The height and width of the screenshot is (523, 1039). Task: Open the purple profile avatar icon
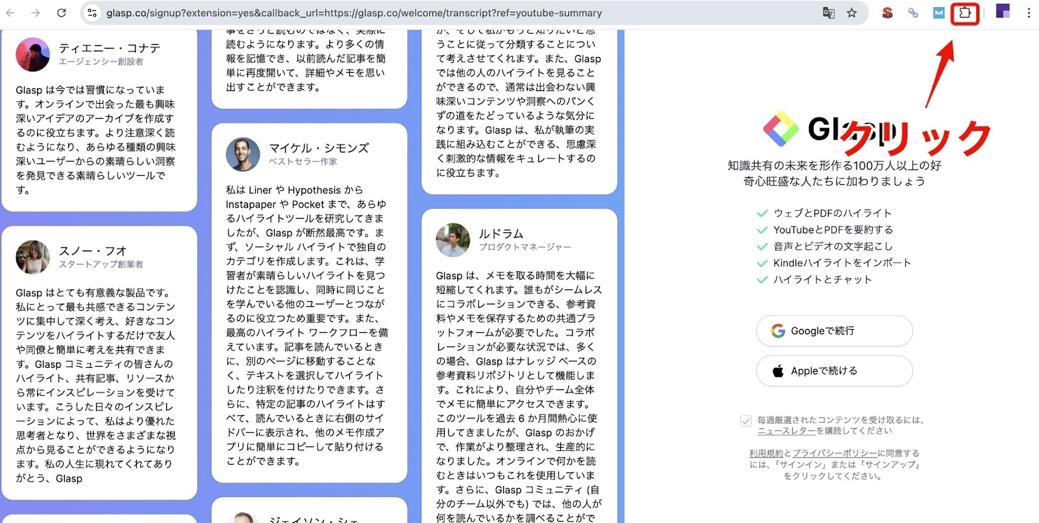(x=1003, y=11)
